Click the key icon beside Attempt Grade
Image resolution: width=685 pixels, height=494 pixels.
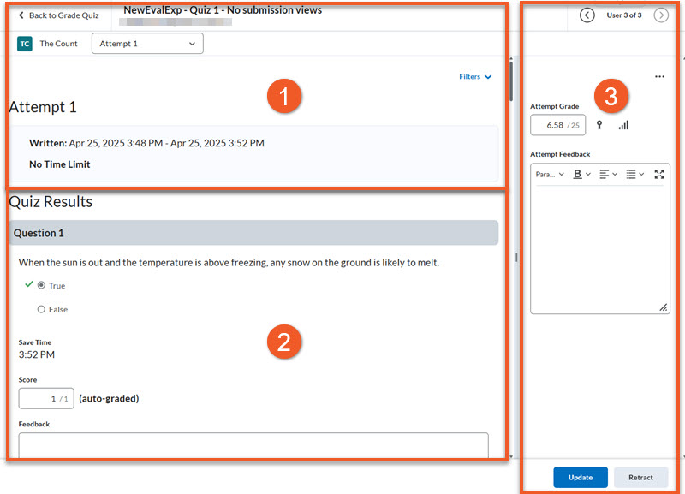click(x=599, y=125)
